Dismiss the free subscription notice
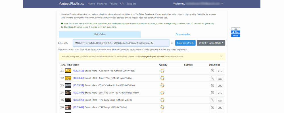This screenshot has height=113, width=284. 221,56
